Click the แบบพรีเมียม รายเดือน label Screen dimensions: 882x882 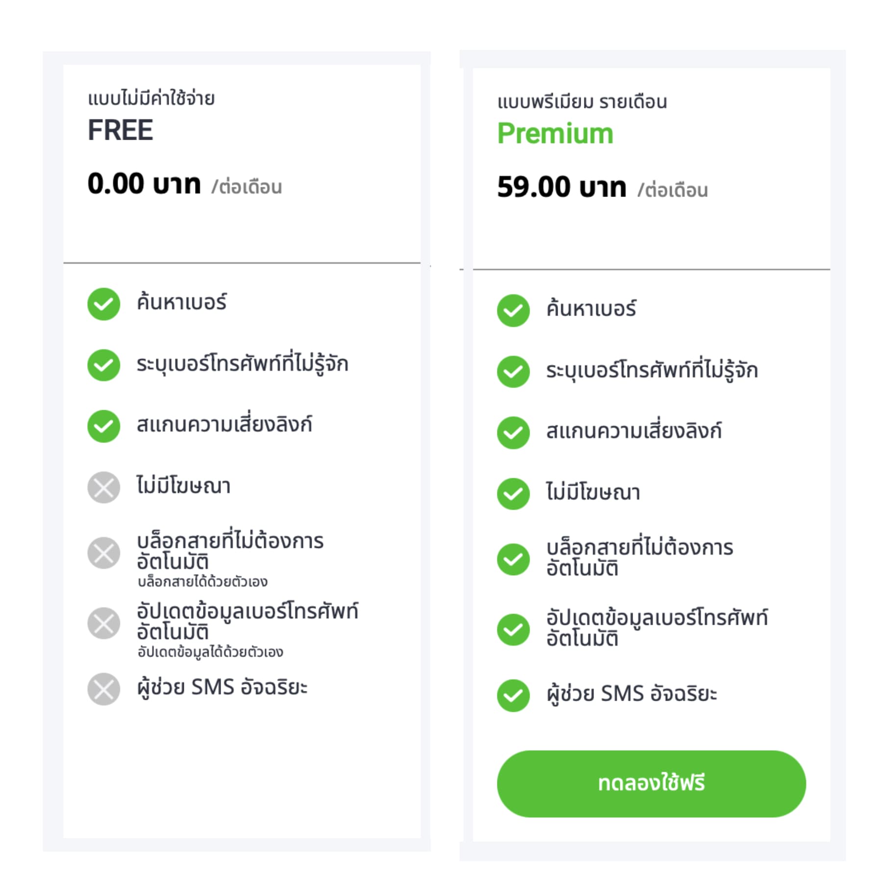tap(582, 102)
